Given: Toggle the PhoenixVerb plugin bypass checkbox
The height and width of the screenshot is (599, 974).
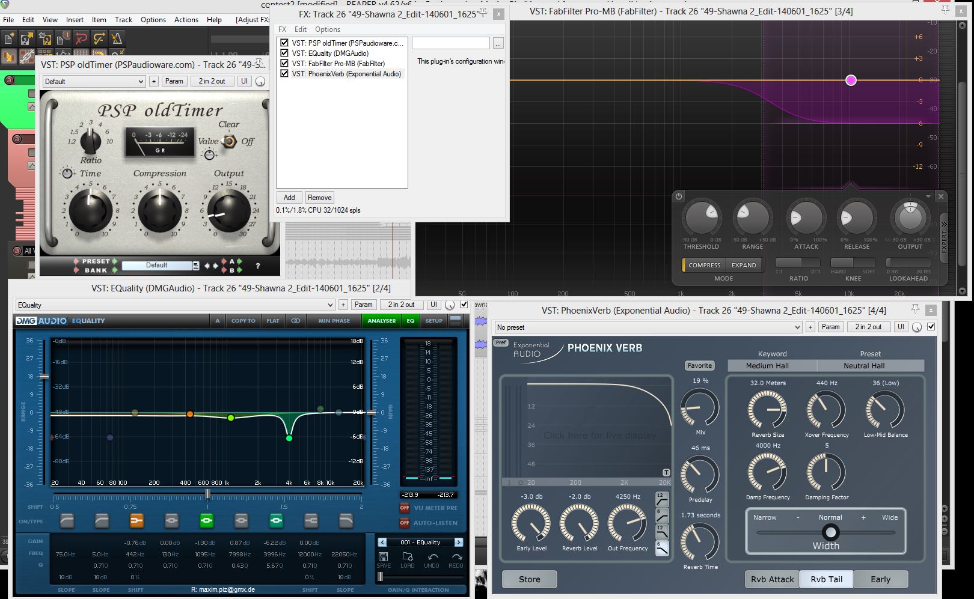Looking at the screenshot, I should coord(931,327).
